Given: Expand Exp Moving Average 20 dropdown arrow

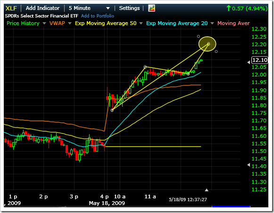Looking at the screenshot, I should 212,23.
